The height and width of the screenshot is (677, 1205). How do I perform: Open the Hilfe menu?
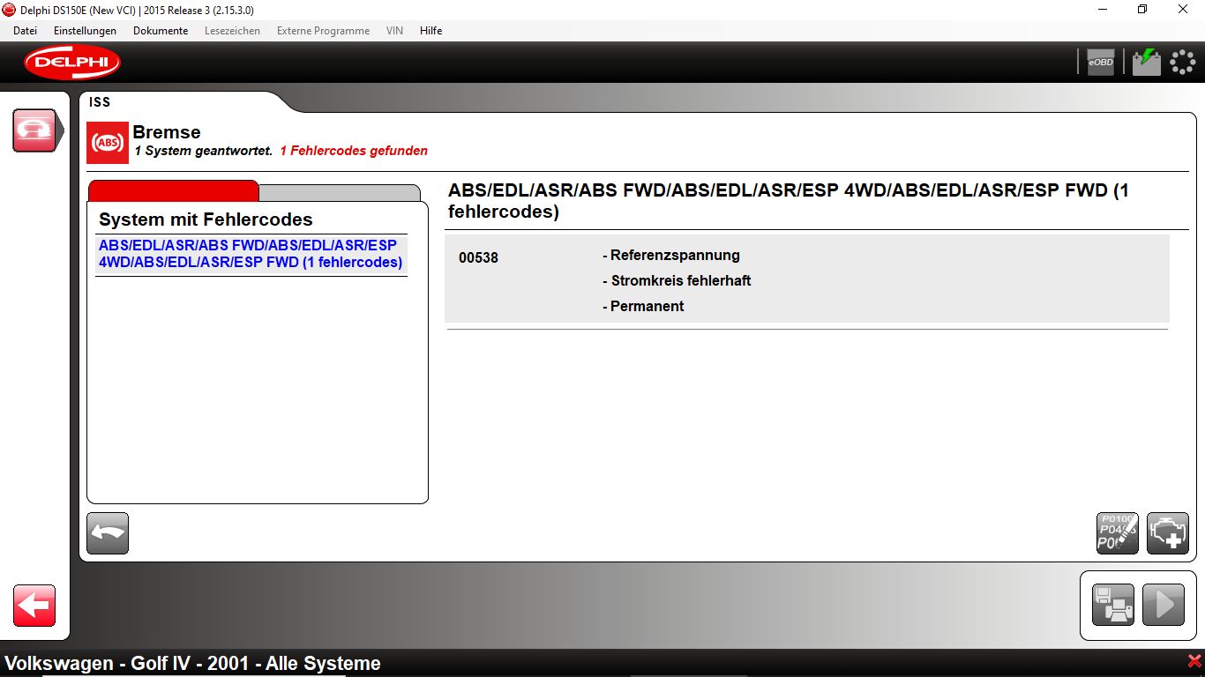pos(431,31)
